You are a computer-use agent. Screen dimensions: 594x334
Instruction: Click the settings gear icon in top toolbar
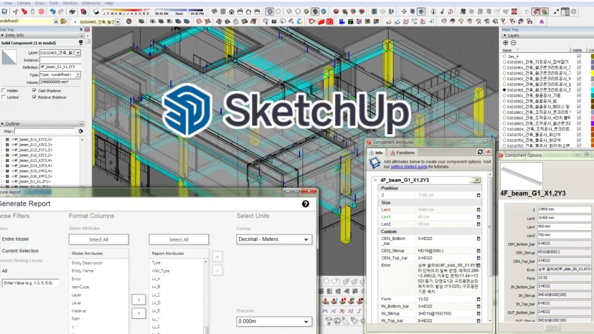tap(574, 12)
